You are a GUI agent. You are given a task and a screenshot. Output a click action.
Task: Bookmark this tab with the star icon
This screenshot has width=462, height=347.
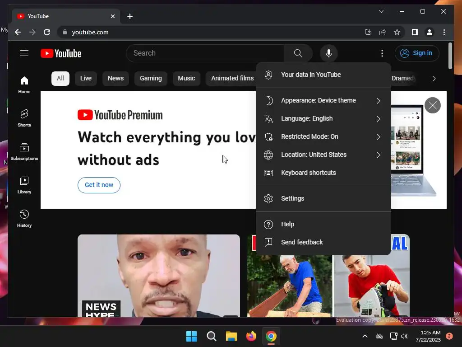coord(397,32)
